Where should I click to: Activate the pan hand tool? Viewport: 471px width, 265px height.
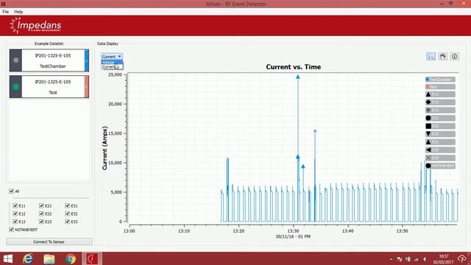coord(443,56)
